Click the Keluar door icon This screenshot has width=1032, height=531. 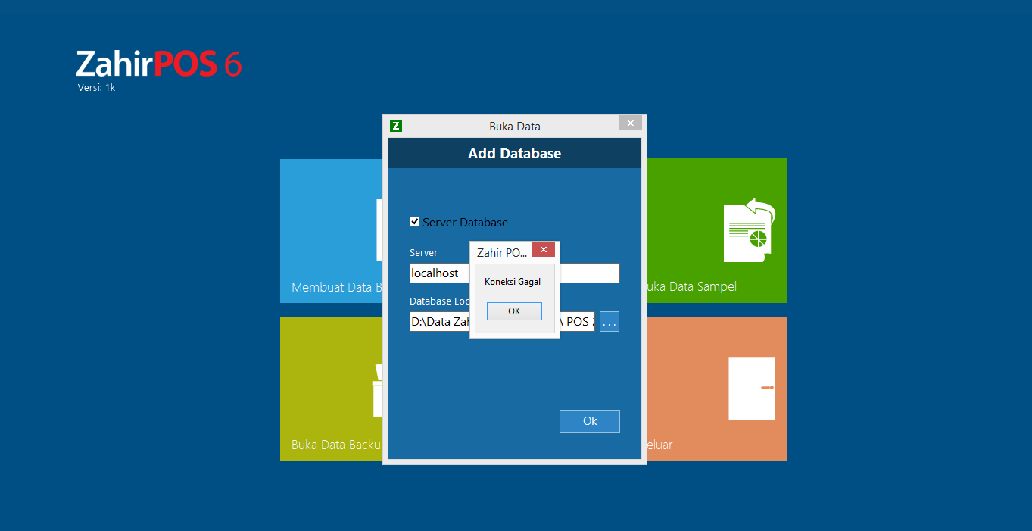(752, 388)
